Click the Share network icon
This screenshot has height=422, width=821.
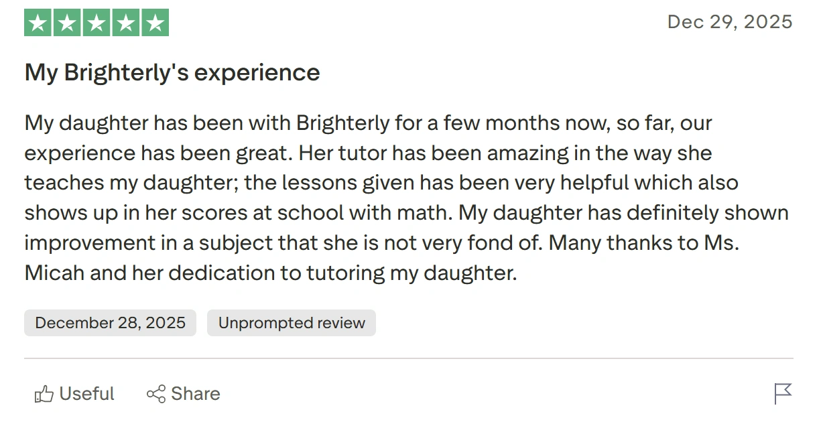pyautogui.click(x=155, y=394)
